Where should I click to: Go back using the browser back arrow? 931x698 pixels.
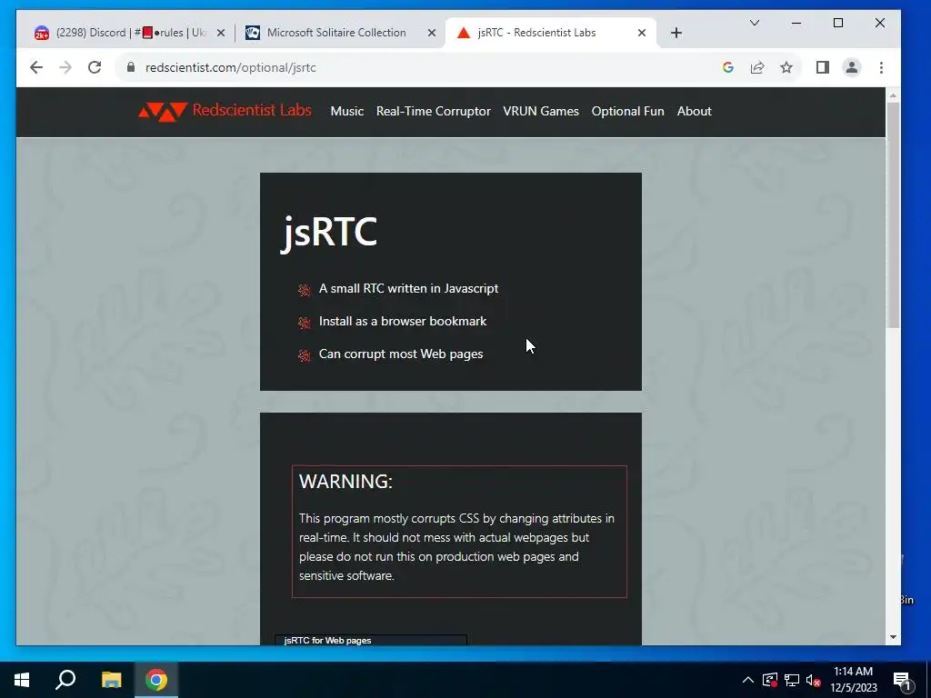point(36,67)
